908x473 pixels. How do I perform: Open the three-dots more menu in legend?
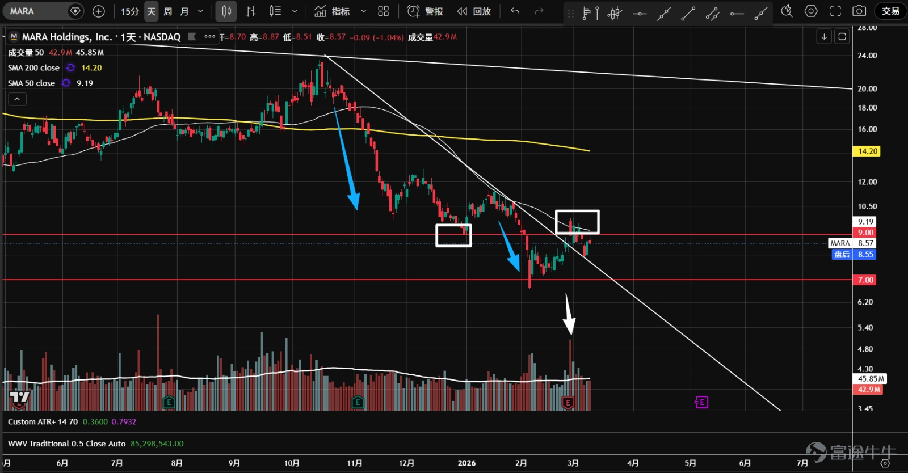(x=210, y=37)
